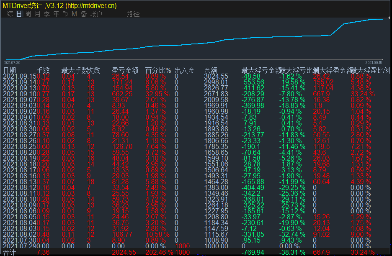Click total percentage 202.46 %
Viewport: 392px width, 256px height.
point(160,252)
